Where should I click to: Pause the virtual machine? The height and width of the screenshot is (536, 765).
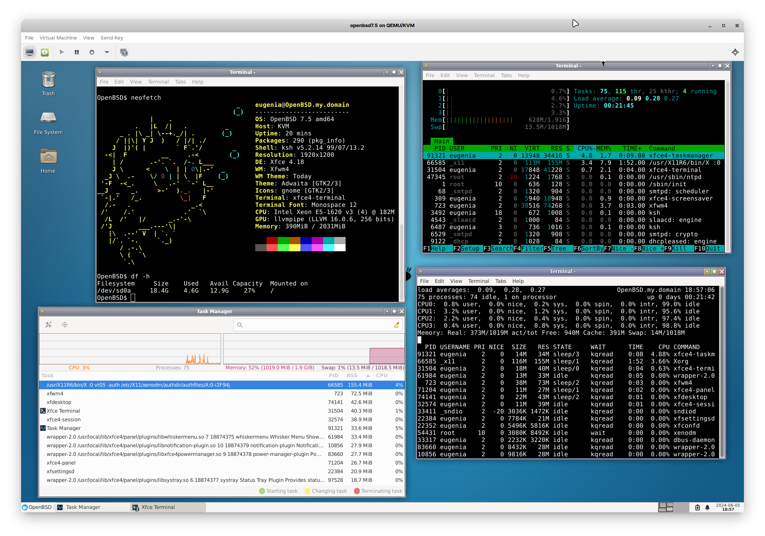(77, 52)
